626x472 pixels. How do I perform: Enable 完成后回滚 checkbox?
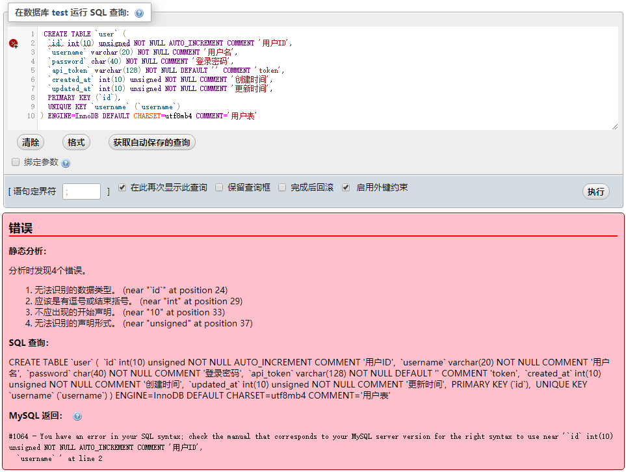[x=282, y=187]
